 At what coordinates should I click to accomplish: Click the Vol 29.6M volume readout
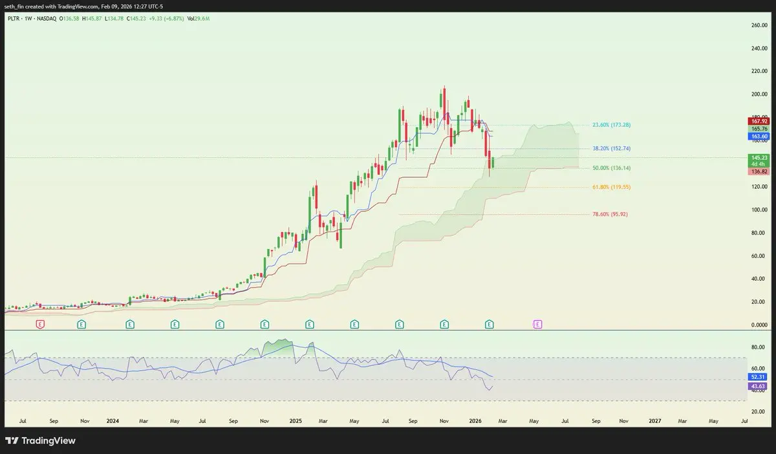pyautogui.click(x=199, y=19)
